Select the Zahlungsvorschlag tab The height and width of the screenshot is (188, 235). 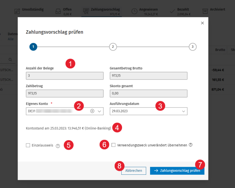click(x=101, y=12)
